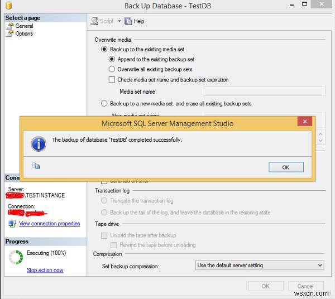
Task: Click the General page icon
Action: (9, 26)
